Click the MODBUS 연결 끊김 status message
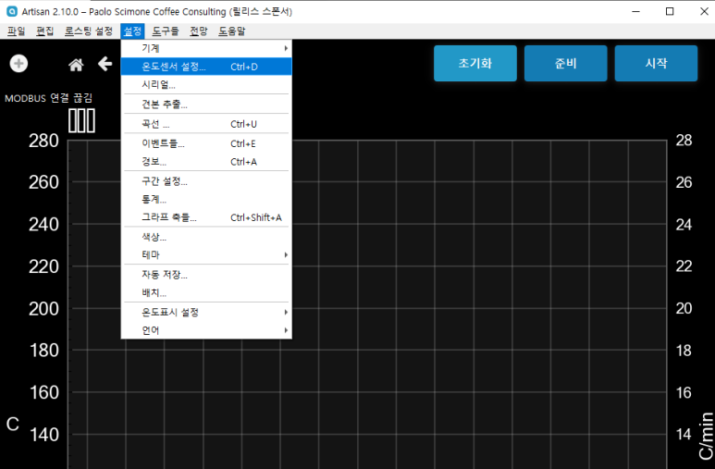715x469 pixels. click(48, 98)
